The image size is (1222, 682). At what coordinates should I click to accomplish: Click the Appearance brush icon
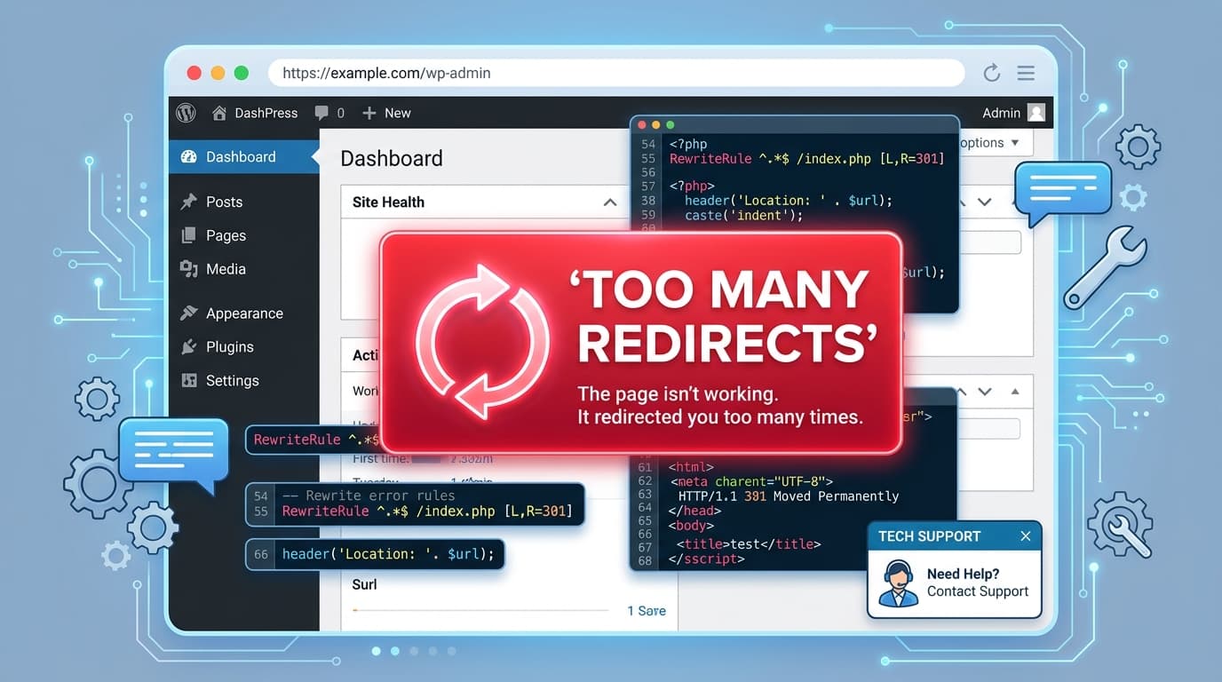(188, 313)
